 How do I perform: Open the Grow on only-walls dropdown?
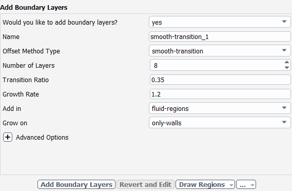click(x=220, y=123)
